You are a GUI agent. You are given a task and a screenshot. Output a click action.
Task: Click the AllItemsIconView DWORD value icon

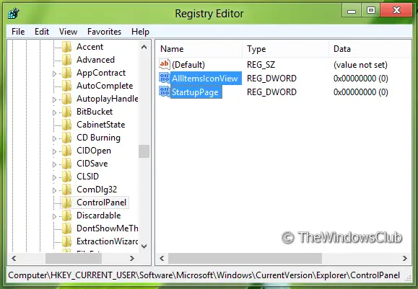[x=164, y=78]
